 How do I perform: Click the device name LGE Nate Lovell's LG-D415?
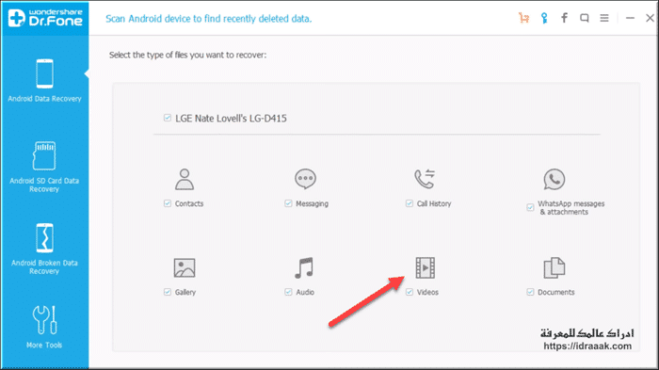[231, 118]
